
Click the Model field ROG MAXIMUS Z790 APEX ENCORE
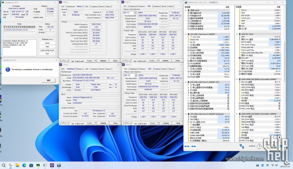[x=87, y=78]
